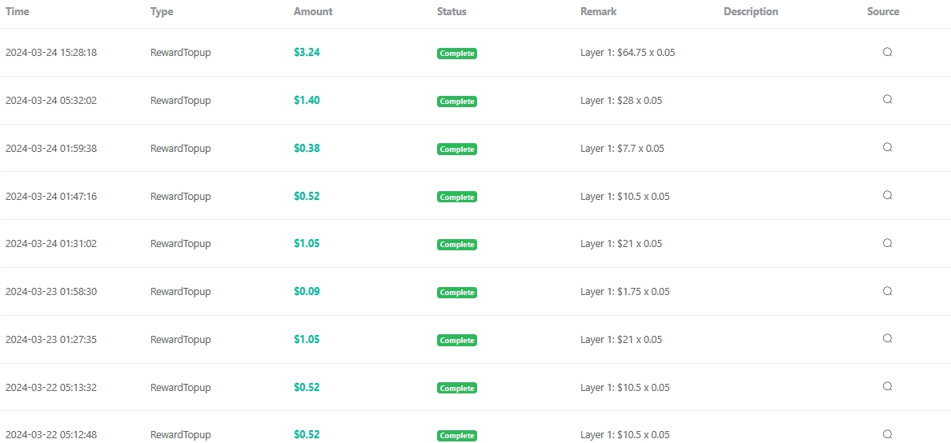Image resolution: width=951 pixels, height=443 pixels.
Task: Show source for the $0.09 reward
Action: click(887, 291)
